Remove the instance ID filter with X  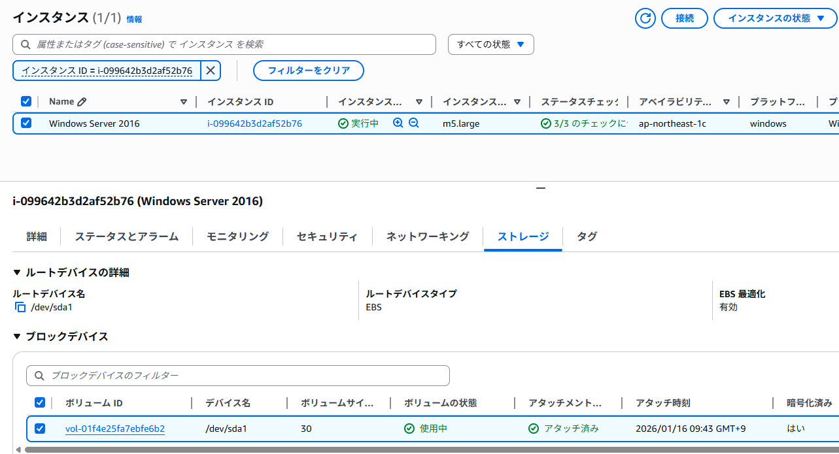point(210,71)
